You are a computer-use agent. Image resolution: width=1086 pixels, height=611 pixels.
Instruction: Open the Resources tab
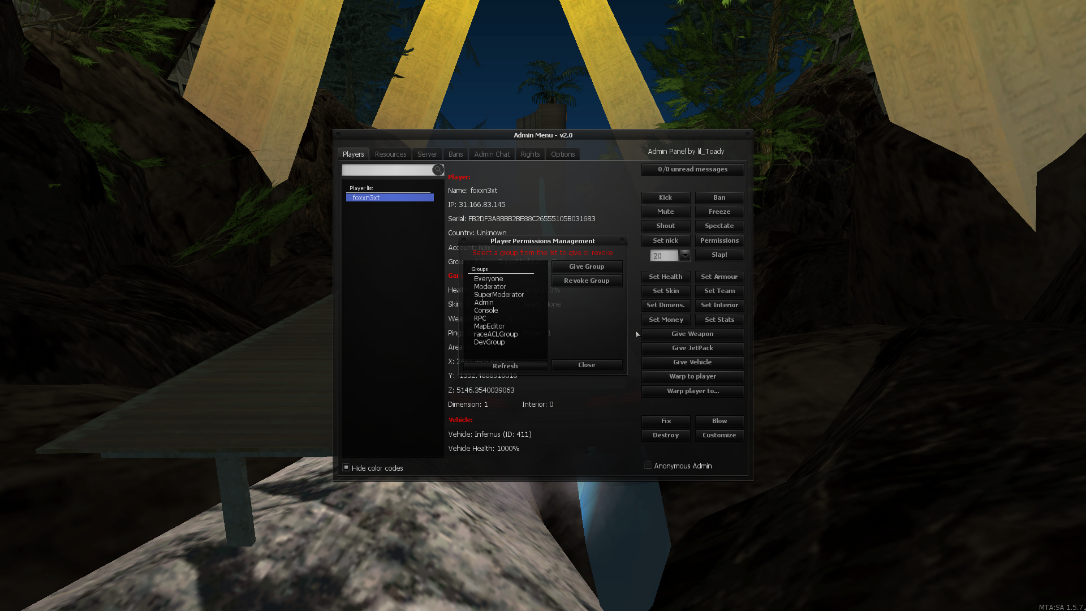(390, 154)
